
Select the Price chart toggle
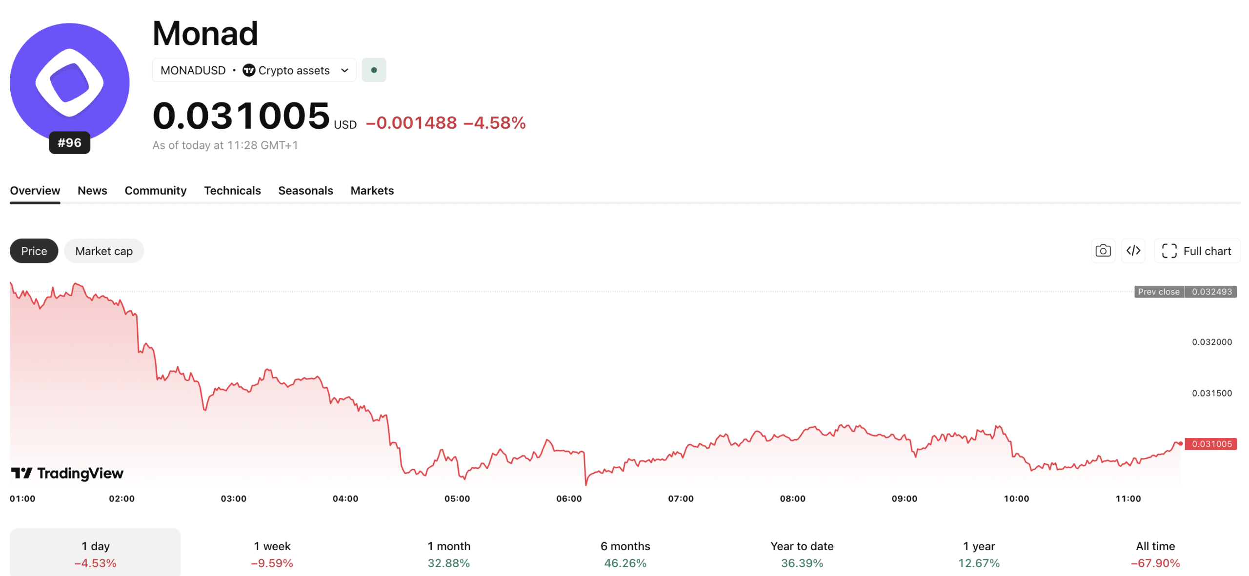pyautogui.click(x=34, y=251)
